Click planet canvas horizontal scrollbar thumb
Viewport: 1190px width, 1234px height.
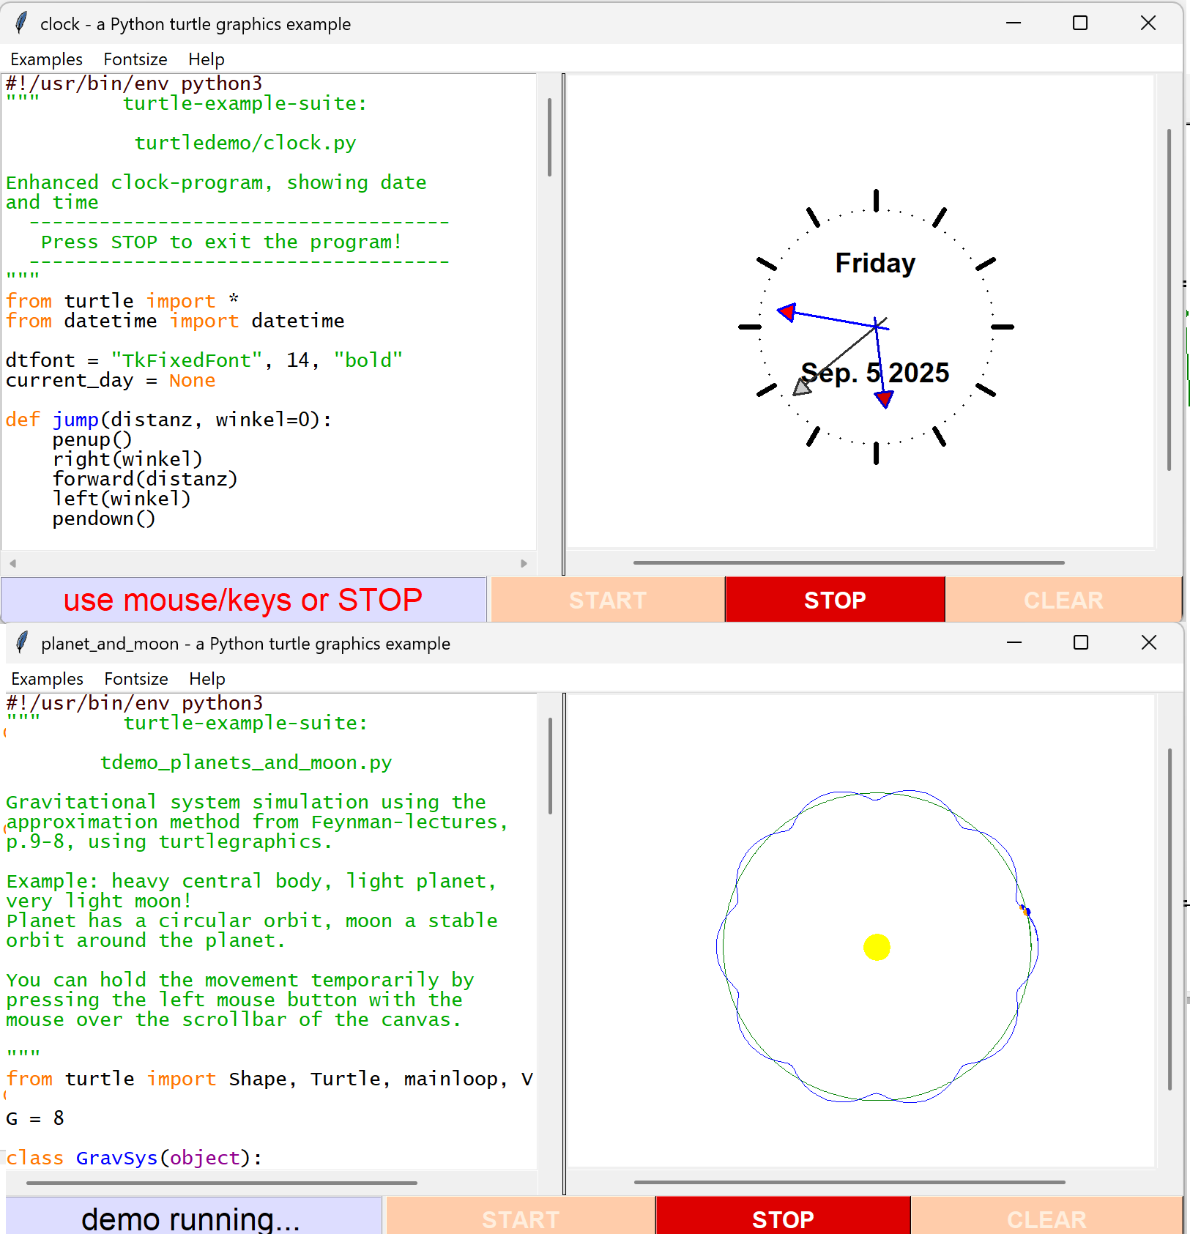(849, 1182)
